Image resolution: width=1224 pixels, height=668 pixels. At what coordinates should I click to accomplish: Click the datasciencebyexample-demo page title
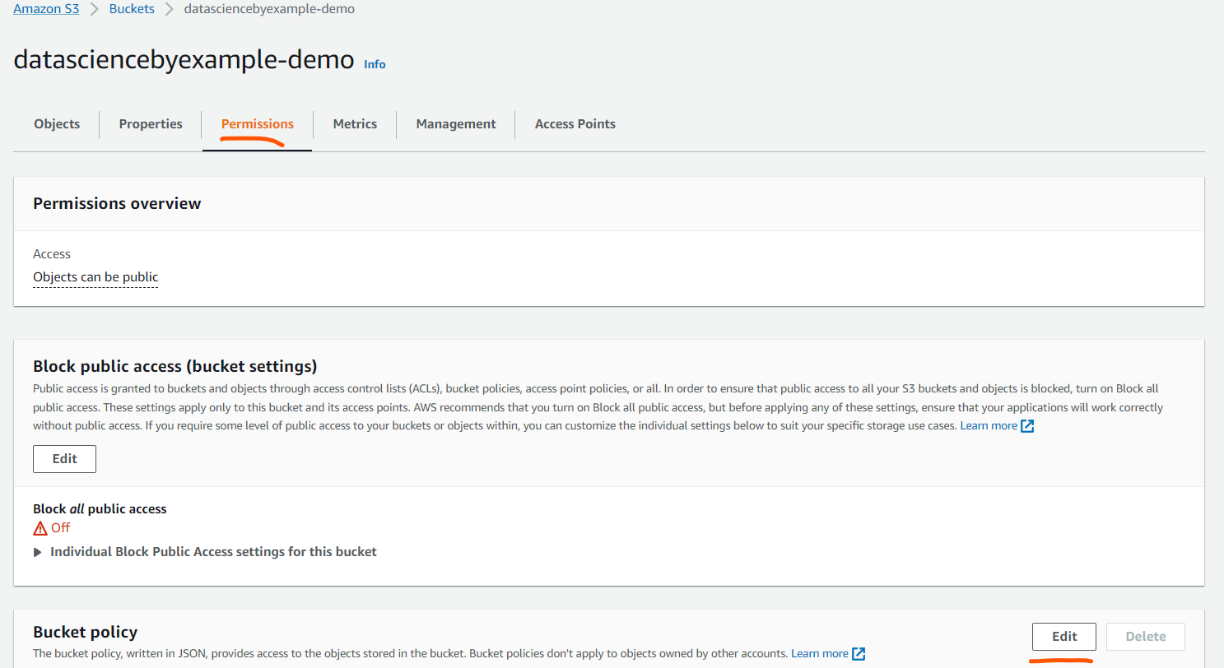(x=184, y=60)
